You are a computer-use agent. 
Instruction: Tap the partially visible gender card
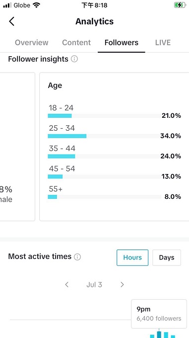point(17,147)
